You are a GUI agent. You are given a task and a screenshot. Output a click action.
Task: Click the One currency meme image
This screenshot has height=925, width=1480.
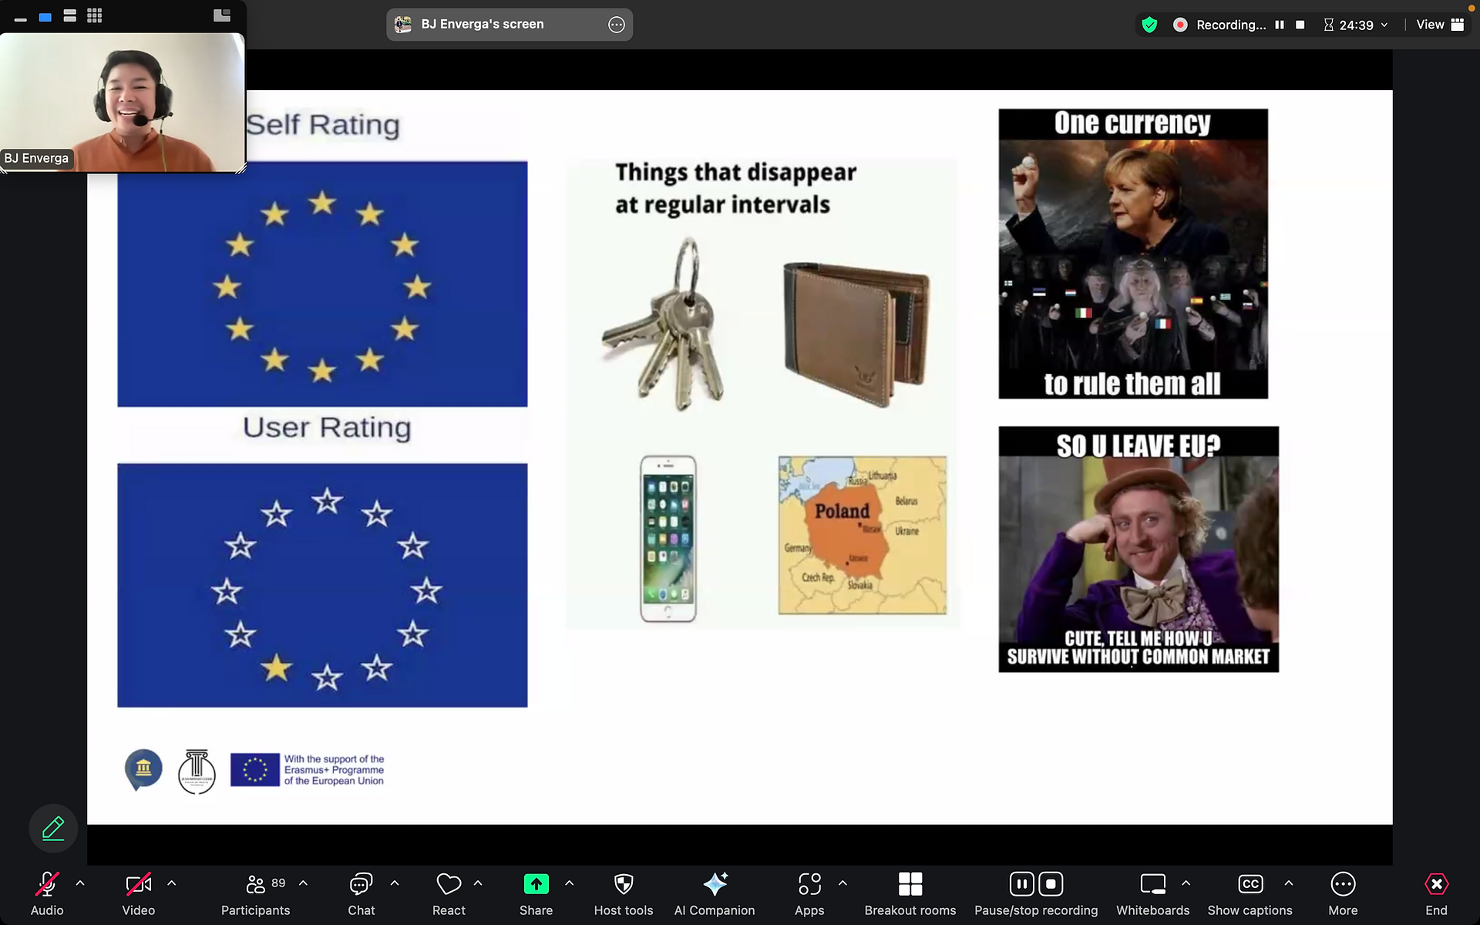point(1133,254)
